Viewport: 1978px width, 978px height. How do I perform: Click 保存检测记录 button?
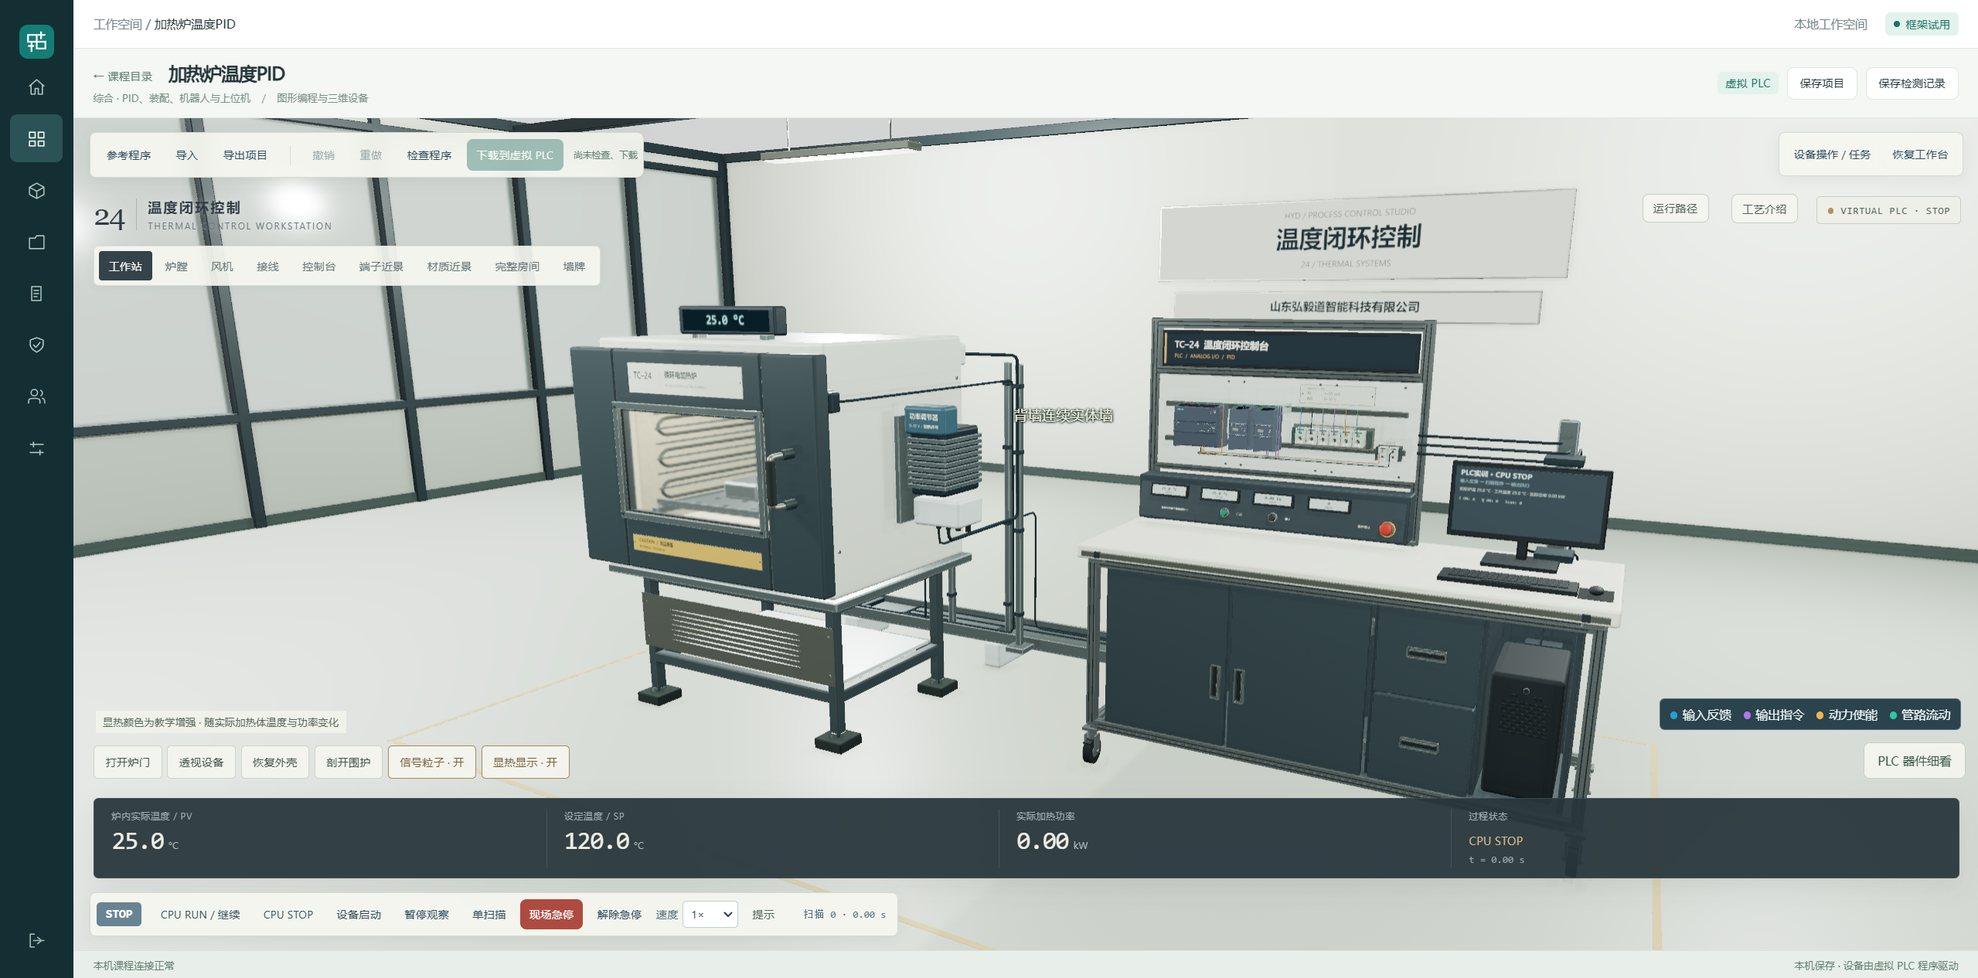pyautogui.click(x=1912, y=83)
